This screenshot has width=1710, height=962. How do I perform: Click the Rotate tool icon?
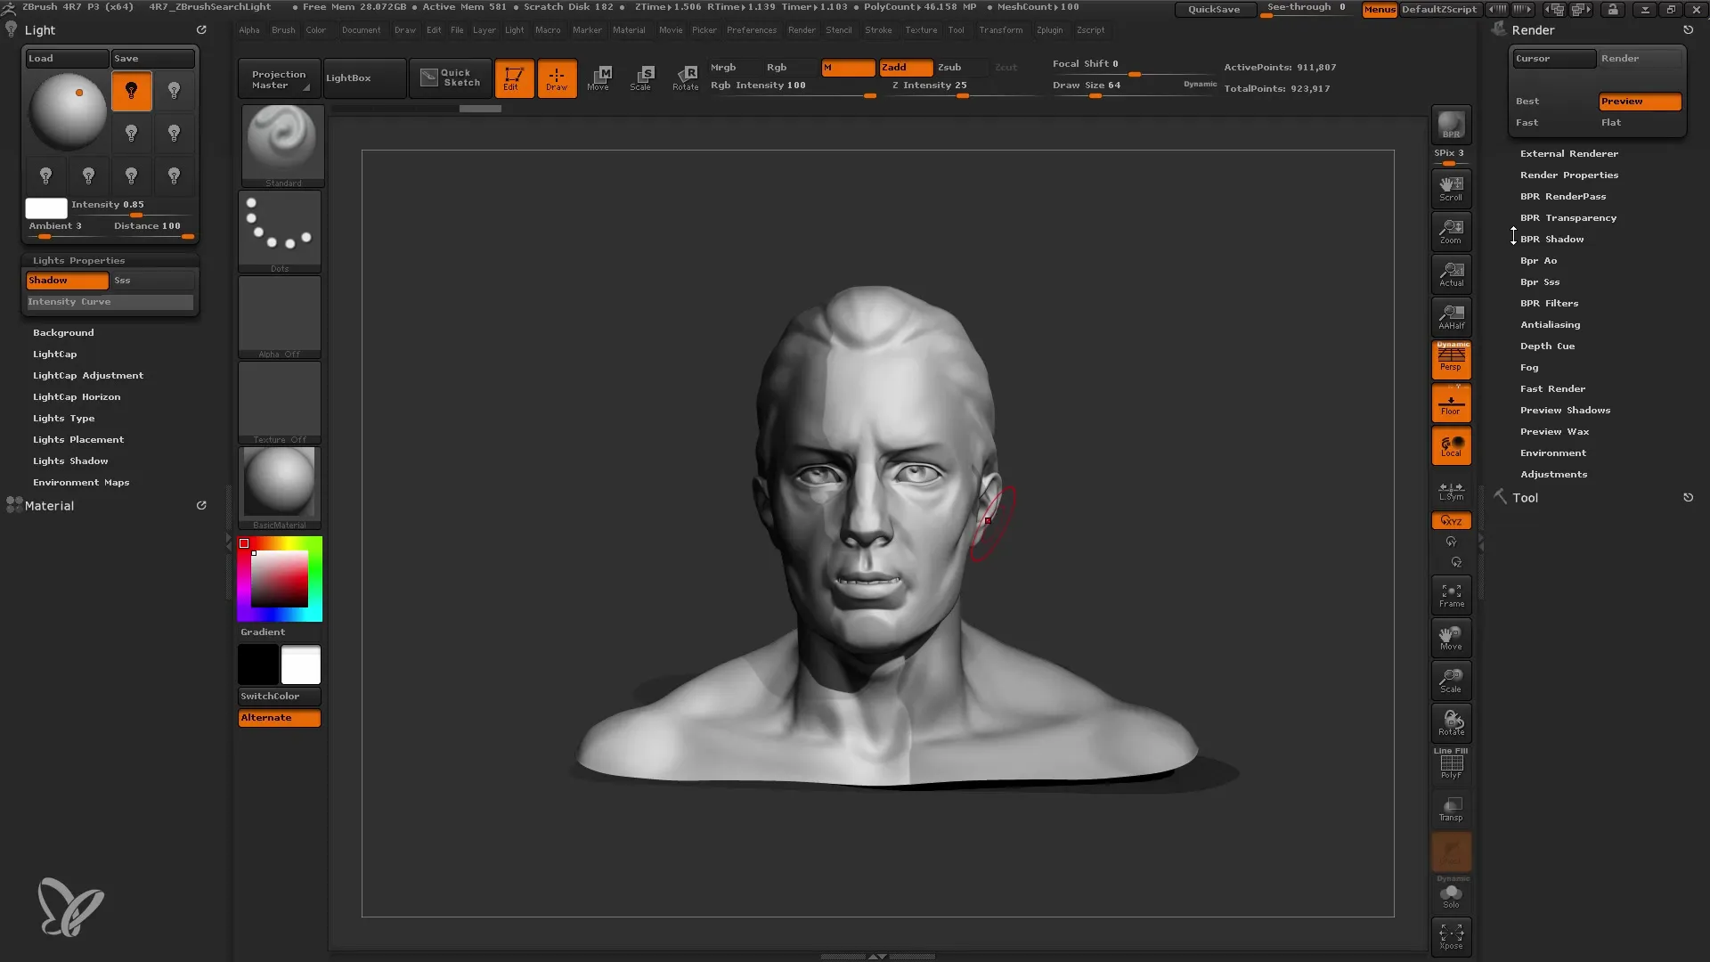click(x=1451, y=720)
